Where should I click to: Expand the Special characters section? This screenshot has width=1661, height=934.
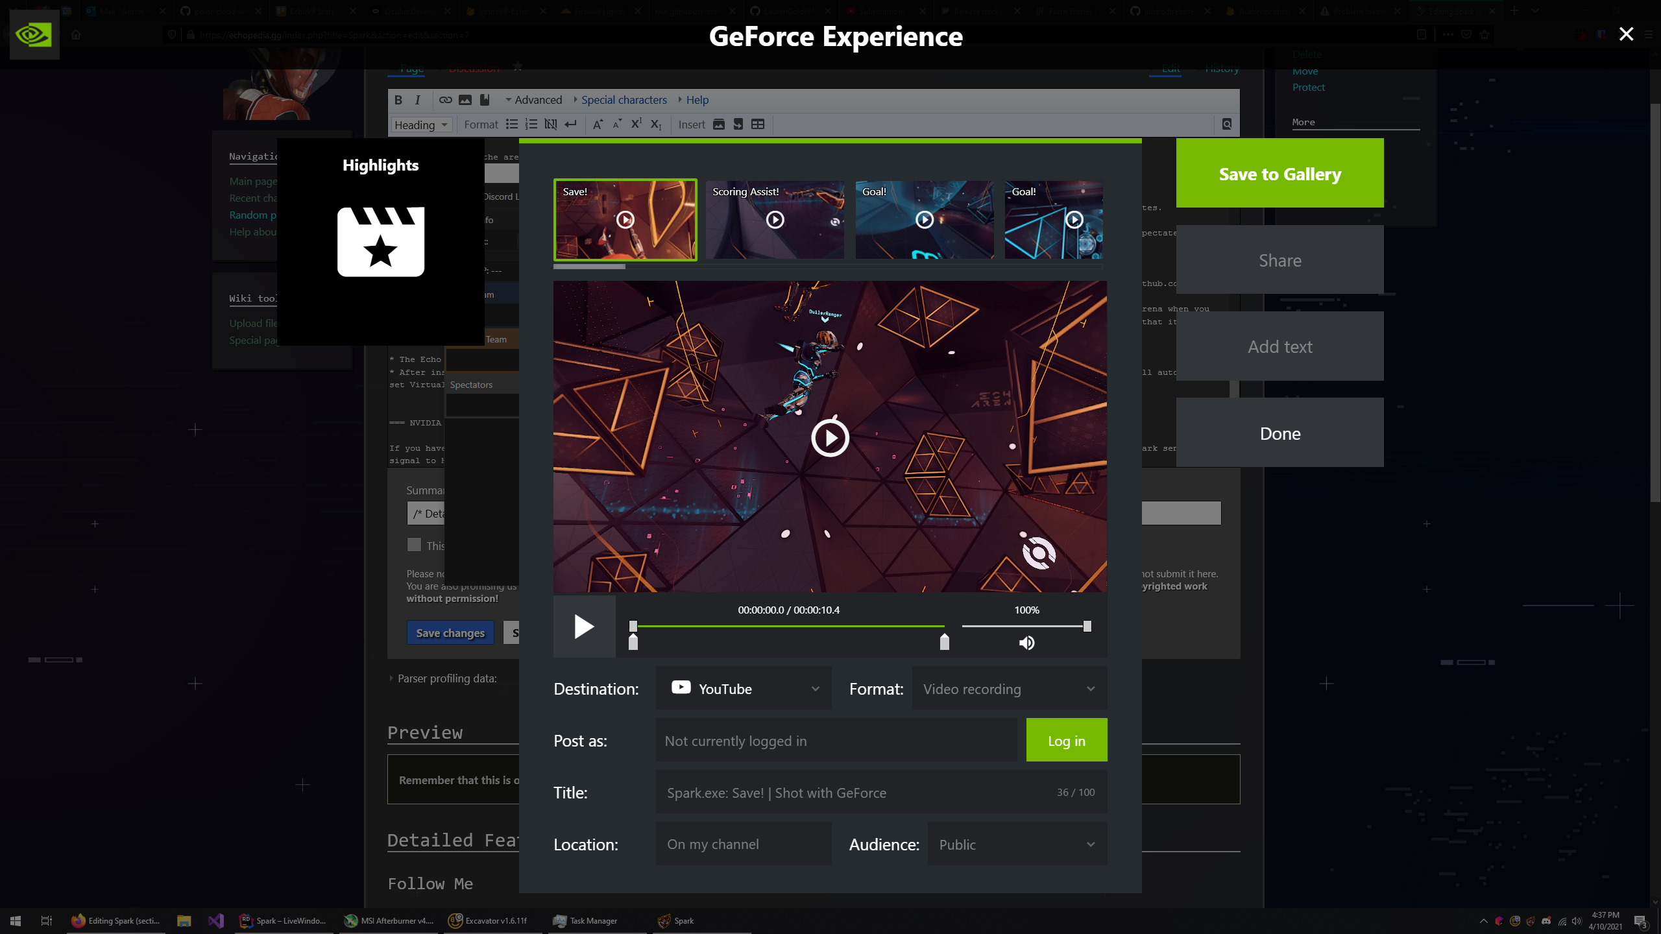(x=620, y=100)
